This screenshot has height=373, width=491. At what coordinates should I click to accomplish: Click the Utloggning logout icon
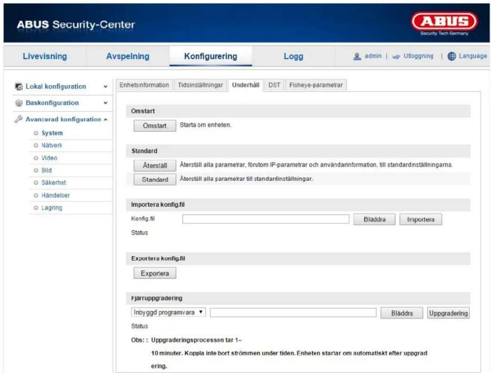coord(396,56)
